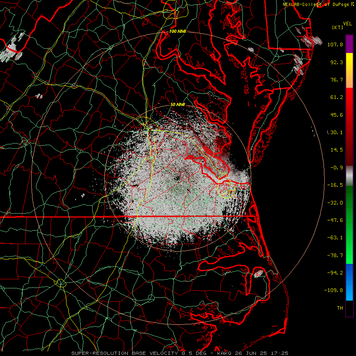This screenshot has width=356, height=356.
Task: Select the 76.7 scale value
Action: click(x=337, y=80)
